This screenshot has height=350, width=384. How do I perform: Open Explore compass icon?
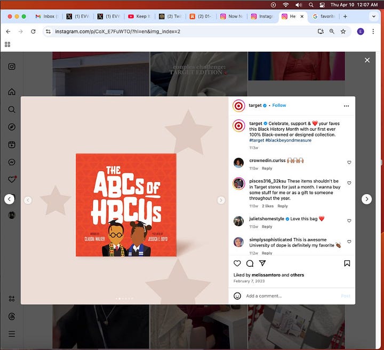pyautogui.click(x=12, y=127)
